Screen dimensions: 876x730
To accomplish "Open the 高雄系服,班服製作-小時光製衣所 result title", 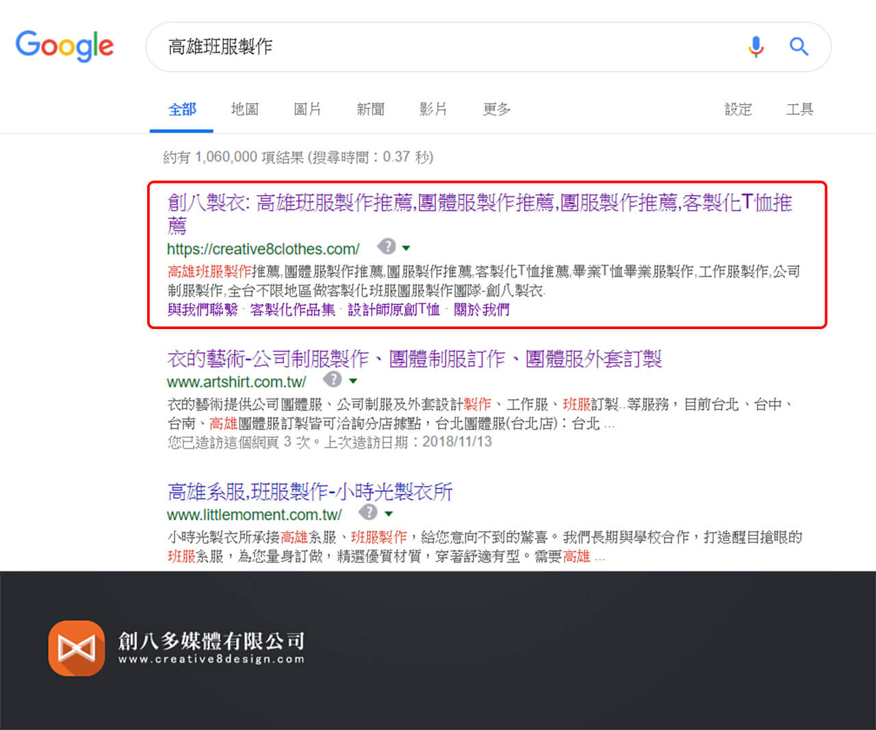I will 310,491.
